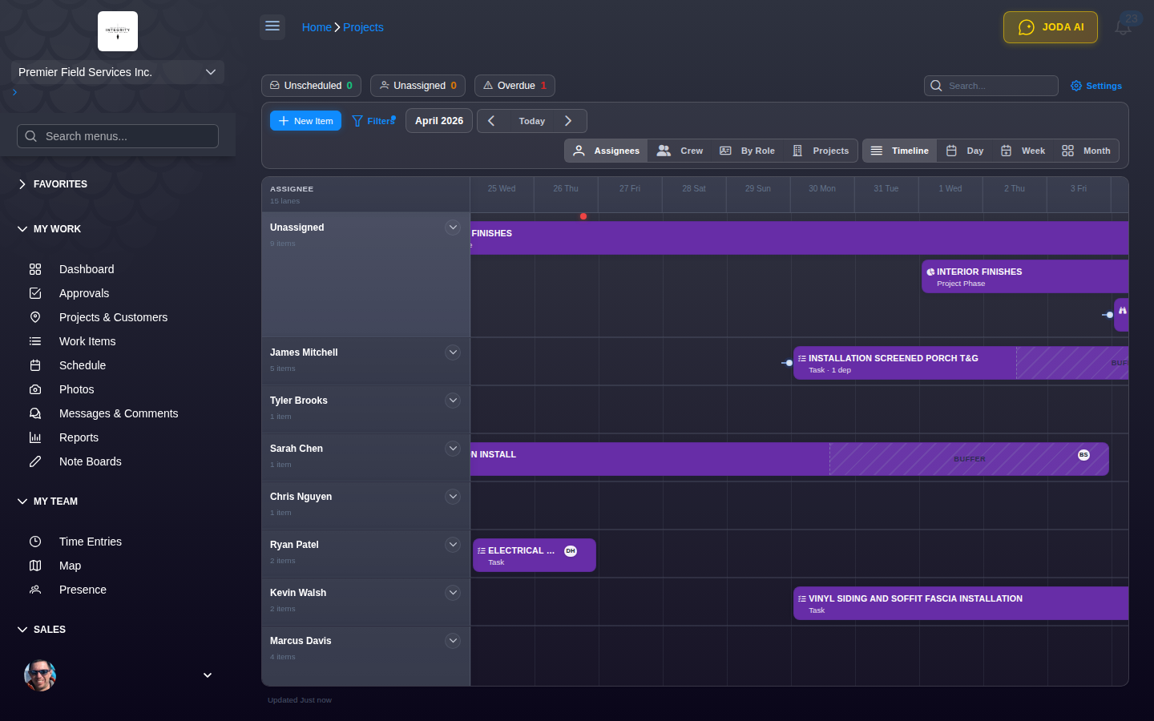Screen dimensions: 1154x721
Task: Select the Month view
Action: pyautogui.click(x=1086, y=151)
